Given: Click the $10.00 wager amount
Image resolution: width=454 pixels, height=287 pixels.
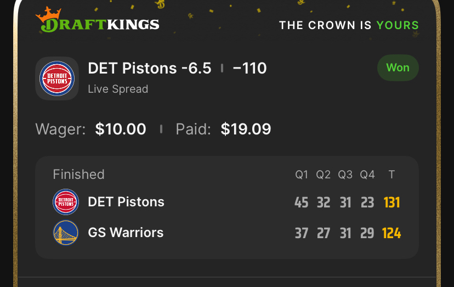Looking at the screenshot, I should [x=121, y=129].
